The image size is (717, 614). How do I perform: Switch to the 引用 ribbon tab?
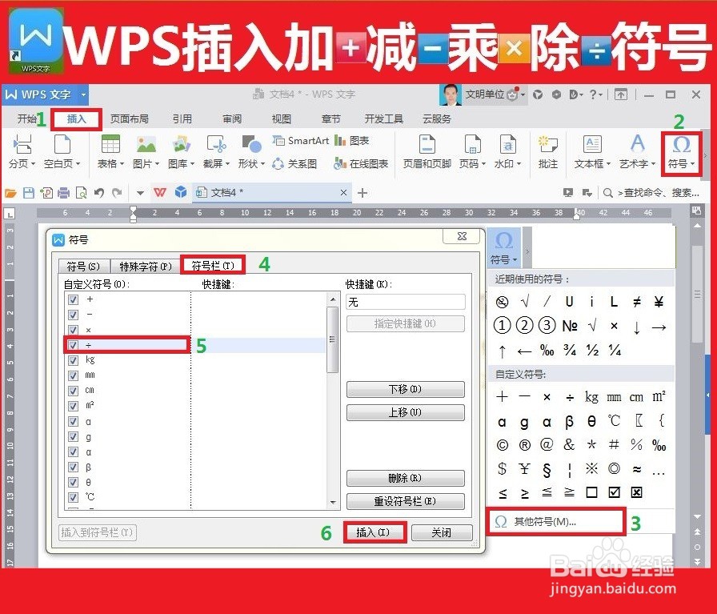182,119
